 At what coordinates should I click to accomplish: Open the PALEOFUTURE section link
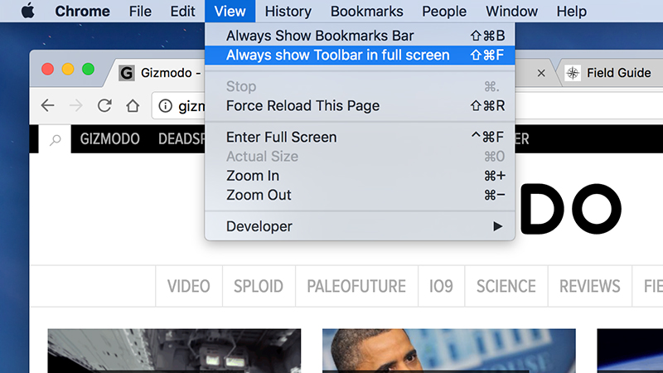click(356, 286)
